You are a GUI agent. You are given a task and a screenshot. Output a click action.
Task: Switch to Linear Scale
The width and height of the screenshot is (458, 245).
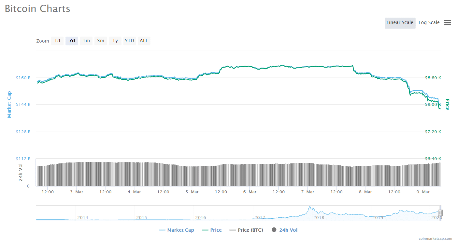click(400, 23)
